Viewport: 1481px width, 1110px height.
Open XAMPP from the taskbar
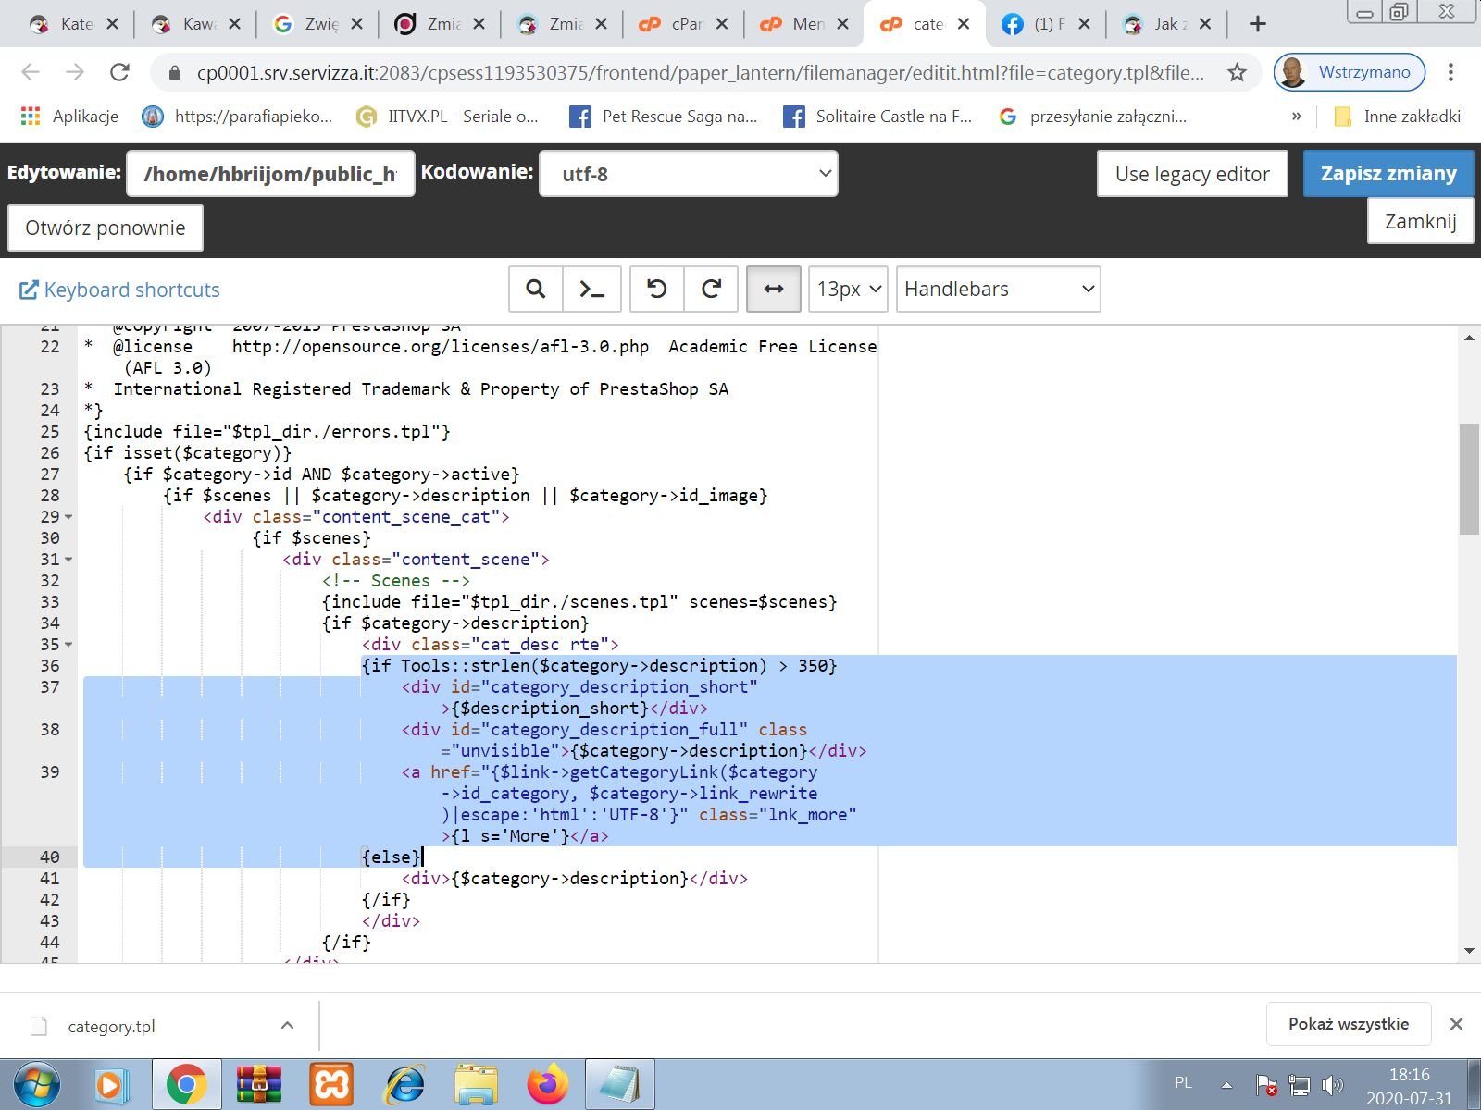[330, 1084]
